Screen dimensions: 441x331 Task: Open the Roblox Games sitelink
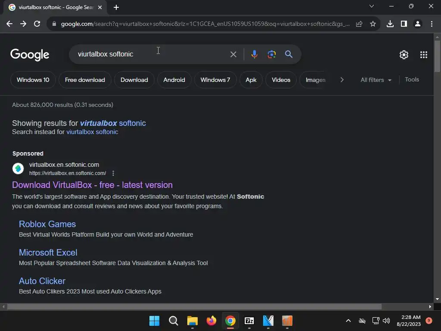pos(47,224)
